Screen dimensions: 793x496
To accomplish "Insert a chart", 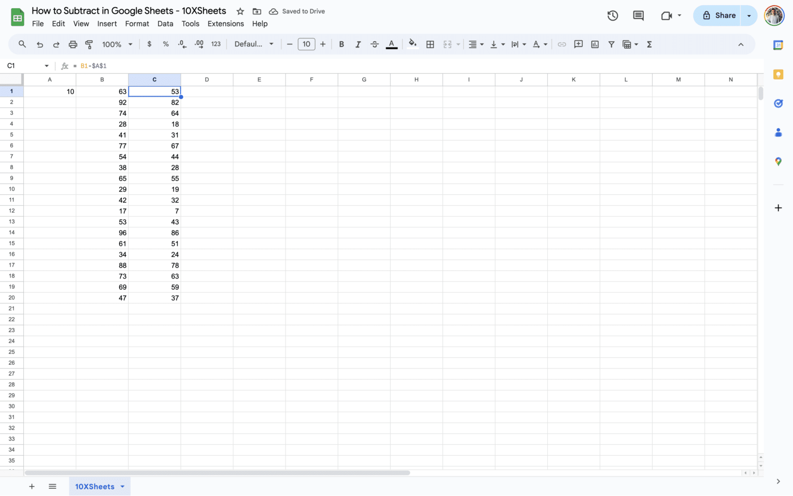I will coord(595,44).
